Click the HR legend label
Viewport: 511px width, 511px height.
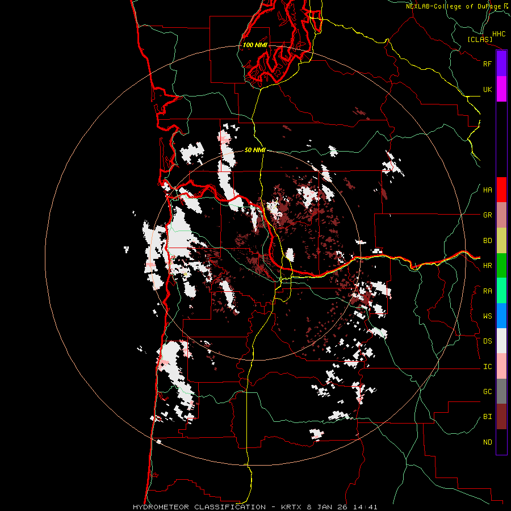click(488, 266)
